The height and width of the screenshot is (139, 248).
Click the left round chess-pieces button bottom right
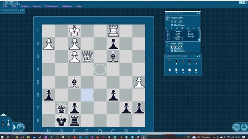point(237,127)
